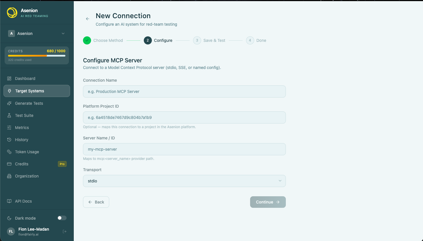Open the Test Suite page
The width and height of the screenshot is (423, 241).
click(37, 115)
